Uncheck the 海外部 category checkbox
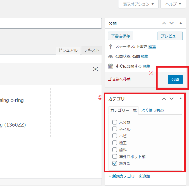This screenshot has height=186, width=193. 115,164
